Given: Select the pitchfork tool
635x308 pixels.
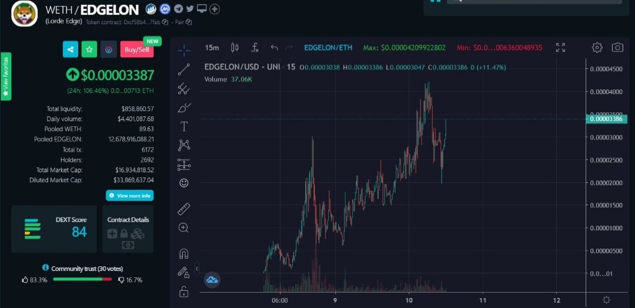Looking at the screenshot, I should 184,89.
